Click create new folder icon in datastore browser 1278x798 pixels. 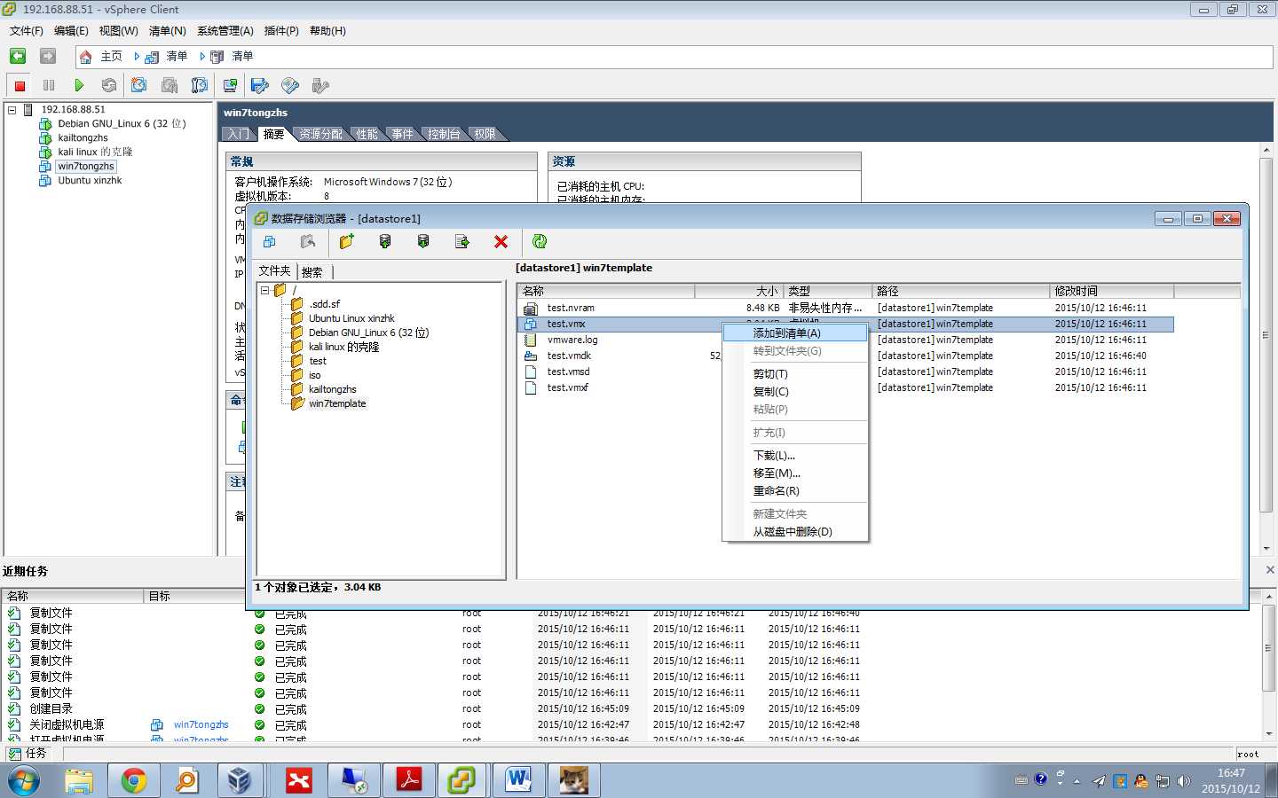347,241
